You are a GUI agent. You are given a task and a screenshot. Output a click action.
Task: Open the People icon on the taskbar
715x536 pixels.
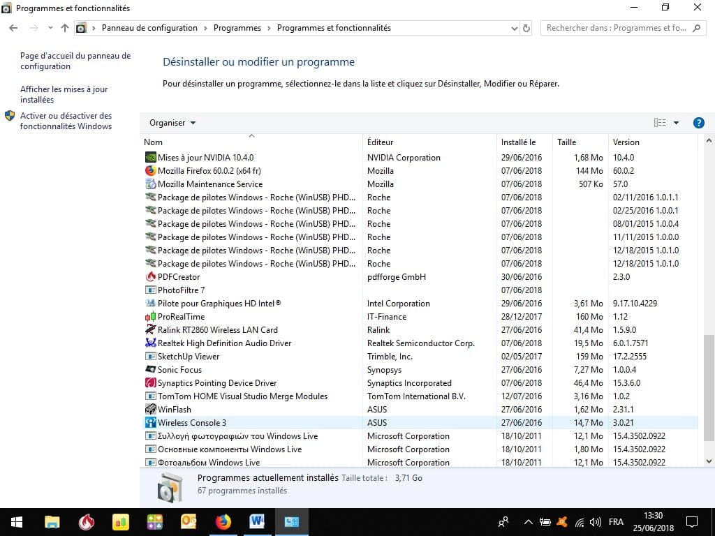point(503,522)
